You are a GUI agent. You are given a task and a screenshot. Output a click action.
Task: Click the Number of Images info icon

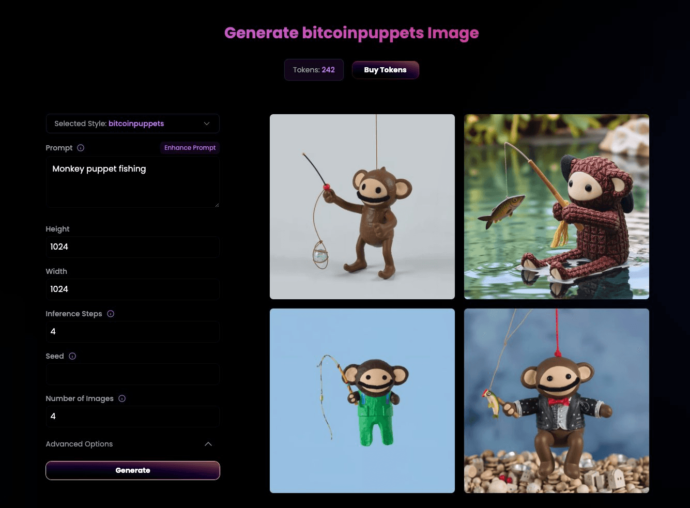[x=122, y=398]
